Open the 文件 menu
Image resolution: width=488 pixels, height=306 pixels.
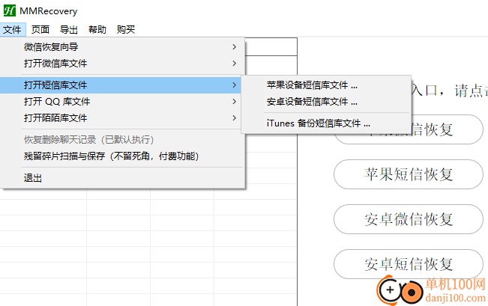click(x=13, y=29)
